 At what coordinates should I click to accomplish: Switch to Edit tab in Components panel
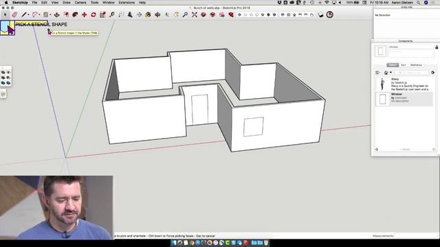coord(404,65)
